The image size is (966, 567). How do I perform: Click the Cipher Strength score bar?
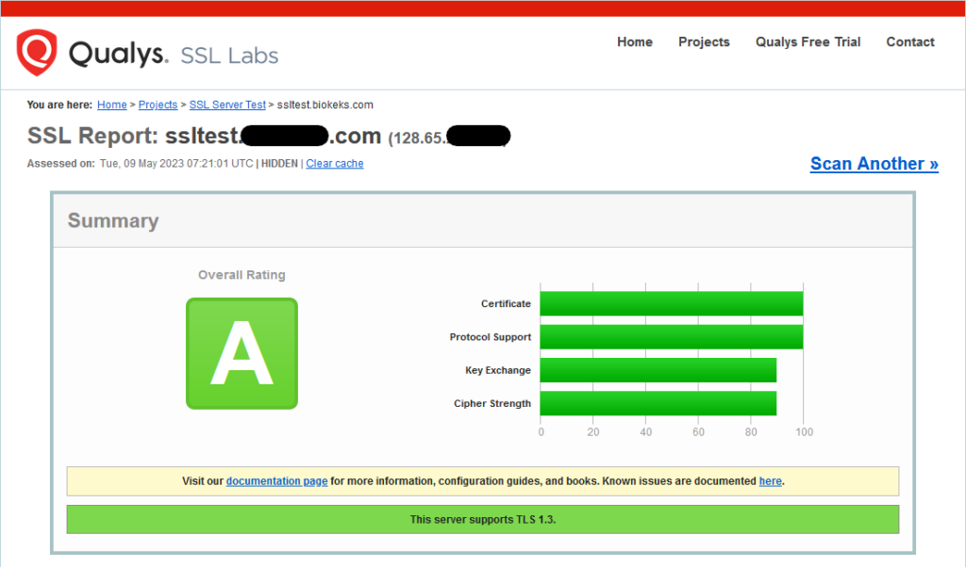point(658,403)
